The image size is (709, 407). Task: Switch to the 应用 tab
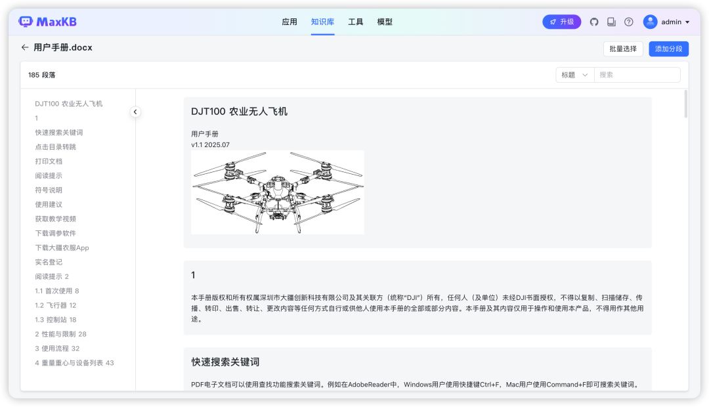[290, 22]
